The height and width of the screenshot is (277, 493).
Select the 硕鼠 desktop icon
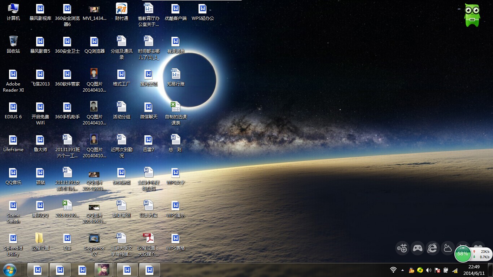[40, 176]
